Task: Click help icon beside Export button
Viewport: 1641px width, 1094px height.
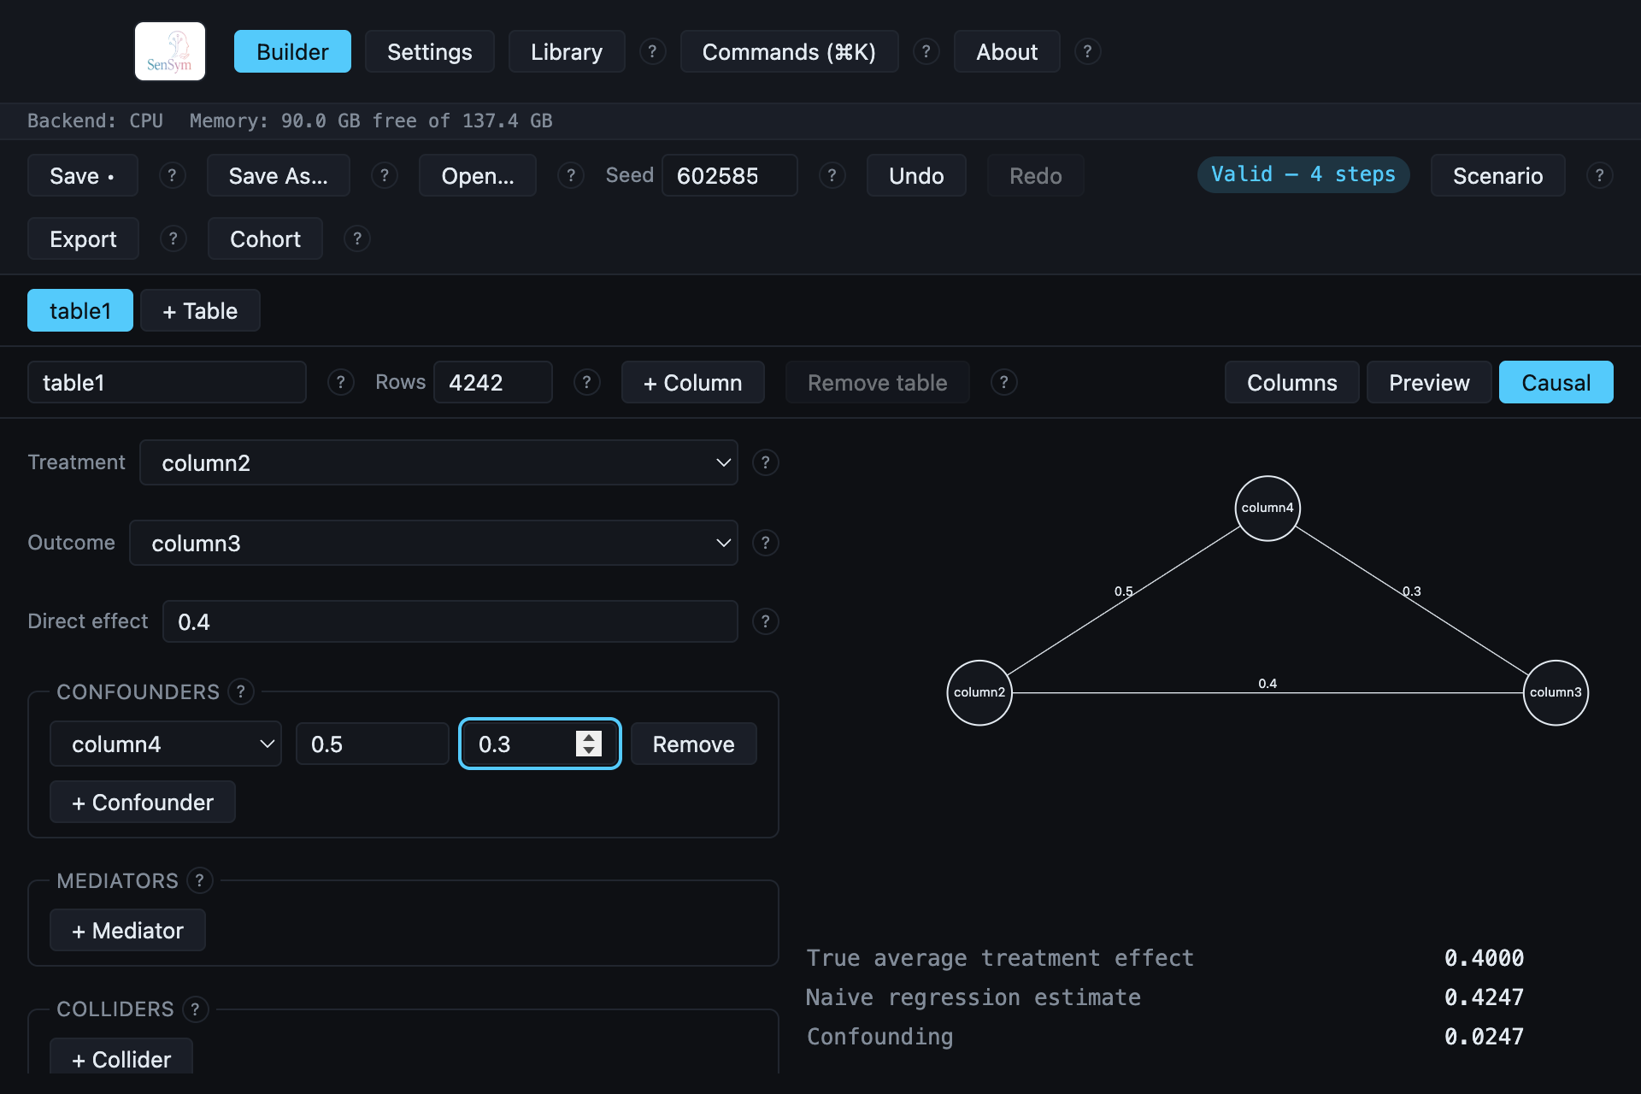Action: pos(173,238)
